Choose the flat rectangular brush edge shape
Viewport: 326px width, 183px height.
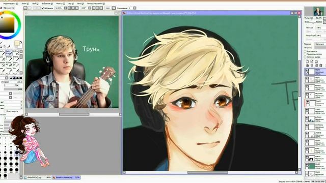(20, 78)
